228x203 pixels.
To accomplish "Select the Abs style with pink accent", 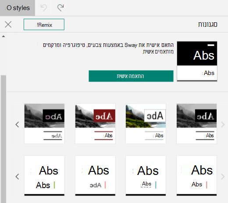I will click(x=95, y=176).
